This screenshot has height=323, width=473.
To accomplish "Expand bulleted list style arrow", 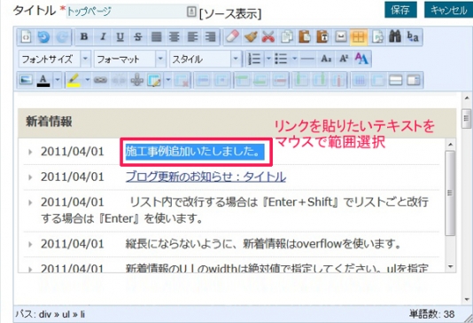I will click(x=295, y=59).
